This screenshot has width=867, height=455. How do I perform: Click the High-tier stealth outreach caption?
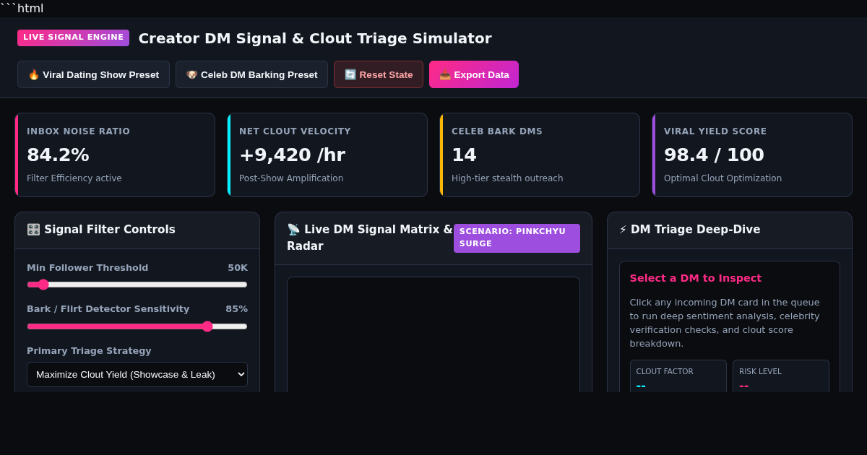pos(507,178)
